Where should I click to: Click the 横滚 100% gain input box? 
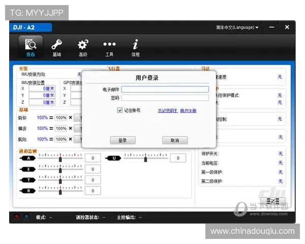point(61,129)
